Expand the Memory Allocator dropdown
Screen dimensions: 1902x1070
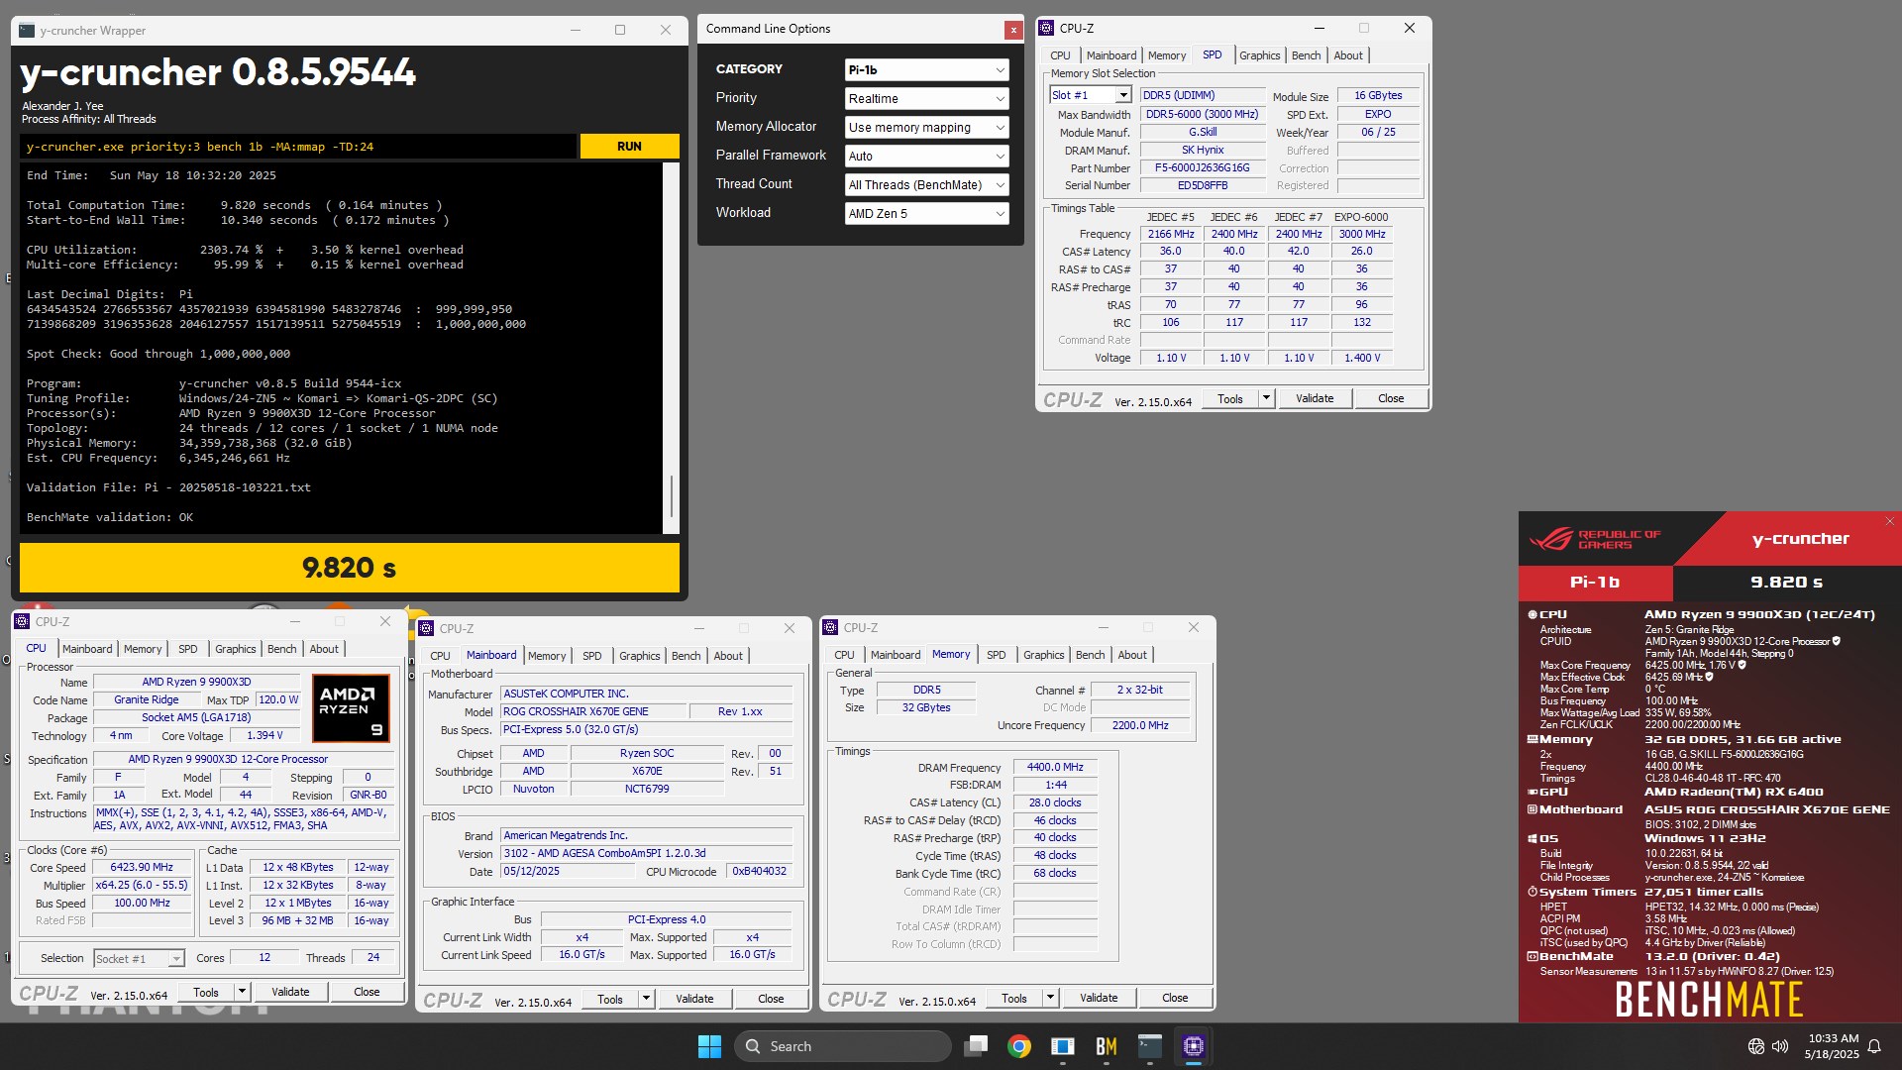click(926, 127)
